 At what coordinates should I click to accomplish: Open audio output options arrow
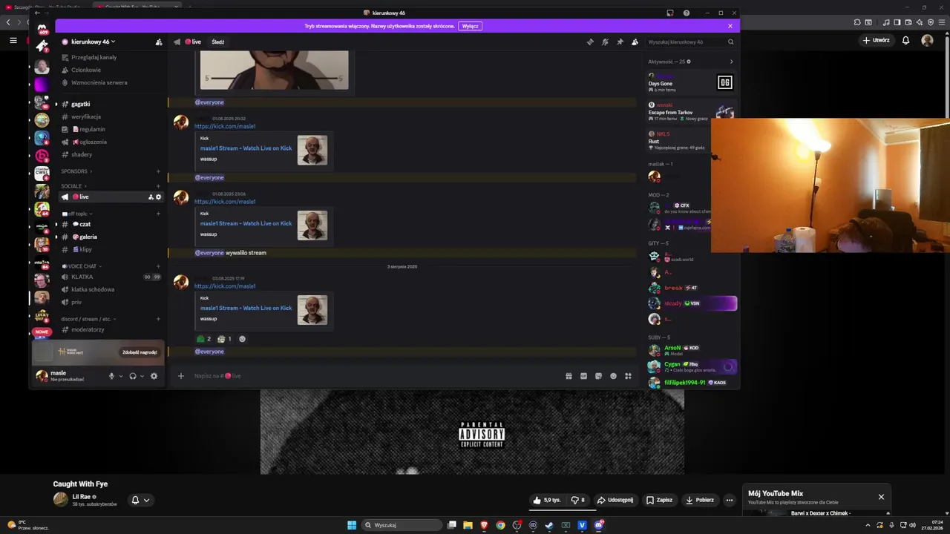click(x=142, y=376)
